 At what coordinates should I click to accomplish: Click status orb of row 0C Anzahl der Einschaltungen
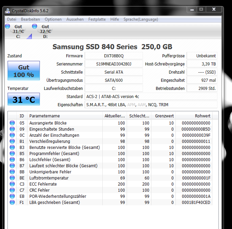[x=12, y=135]
